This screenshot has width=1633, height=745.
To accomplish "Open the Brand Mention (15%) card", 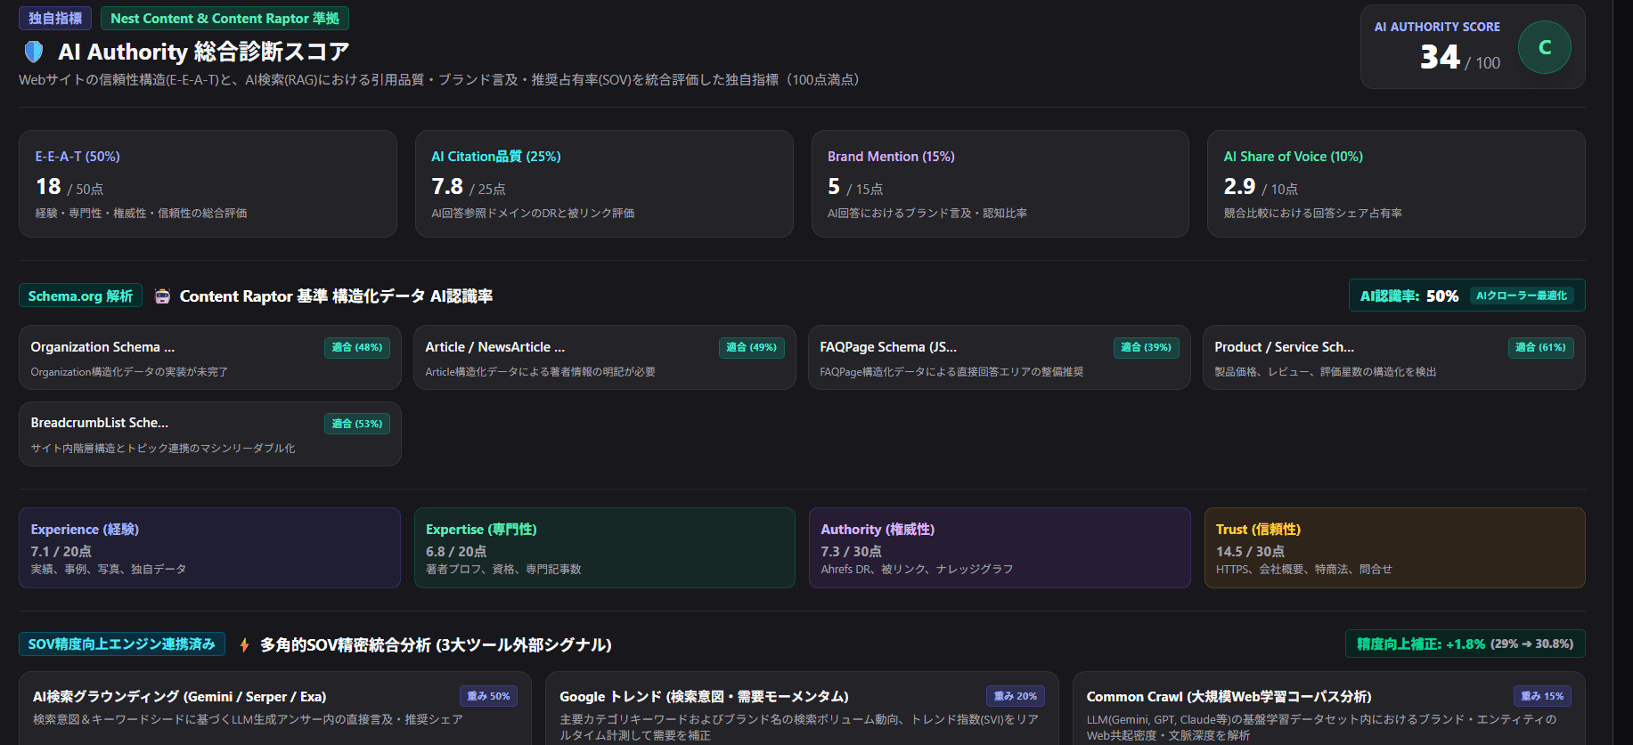I will pyautogui.click(x=1000, y=184).
